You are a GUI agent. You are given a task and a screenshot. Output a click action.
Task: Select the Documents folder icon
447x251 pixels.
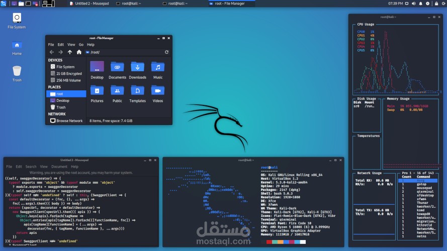(x=117, y=70)
